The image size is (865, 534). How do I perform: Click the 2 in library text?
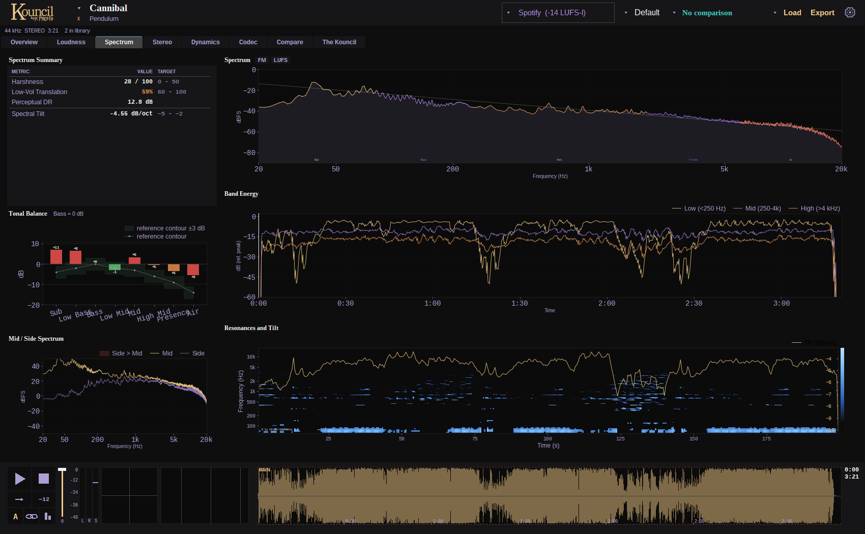pos(77,31)
